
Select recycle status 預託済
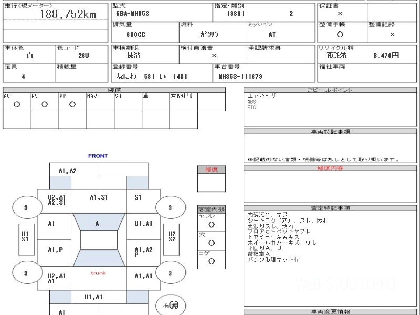(336, 55)
